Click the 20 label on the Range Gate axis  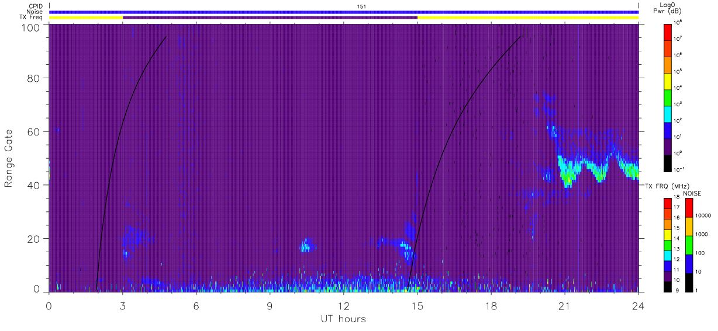click(34, 239)
